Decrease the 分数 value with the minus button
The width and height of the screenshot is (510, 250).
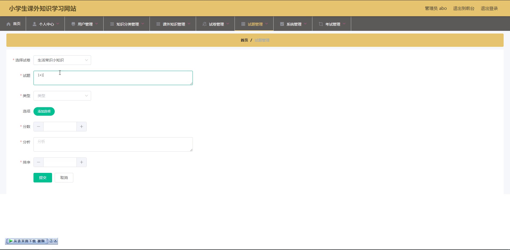(39, 127)
